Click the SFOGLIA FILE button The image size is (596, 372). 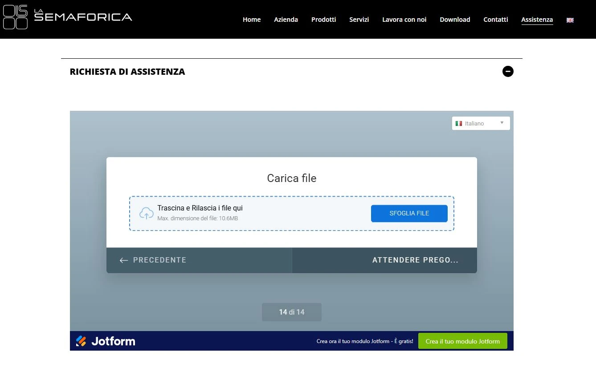pyautogui.click(x=409, y=213)
